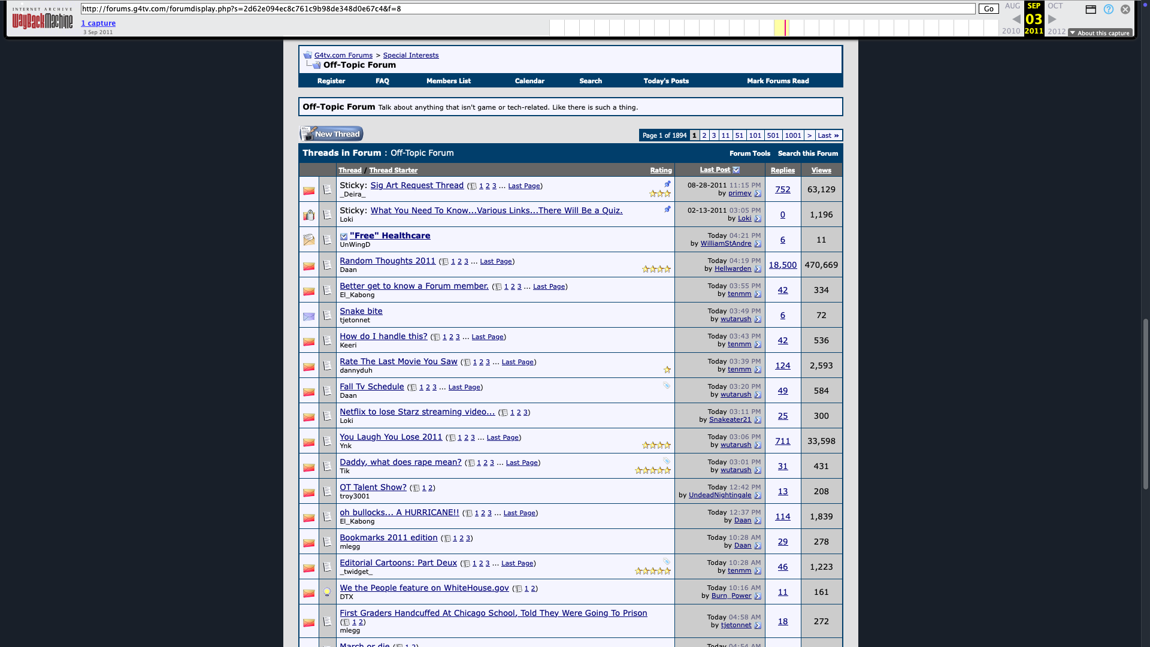Open Members List in the navbar
This screenshot has width=1150, height=647.
449,81
